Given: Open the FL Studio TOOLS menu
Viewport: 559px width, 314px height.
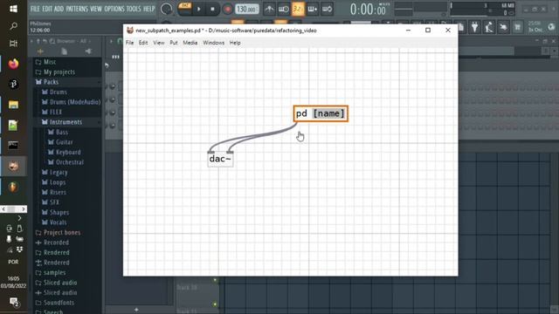Looking at the screenshot, I should [134, 9].
